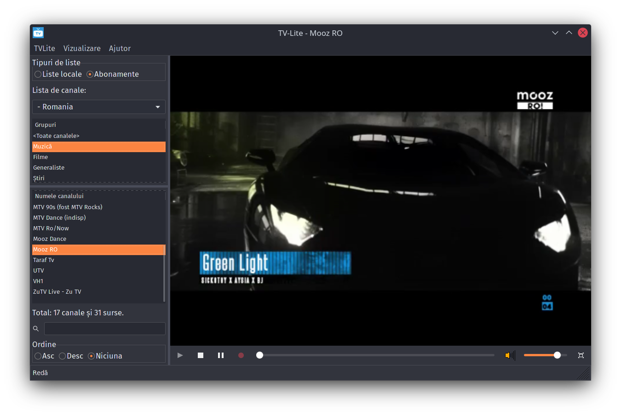Click the playback position slider handle
This screenshot has width=621, height=416.
coord(259,355)
